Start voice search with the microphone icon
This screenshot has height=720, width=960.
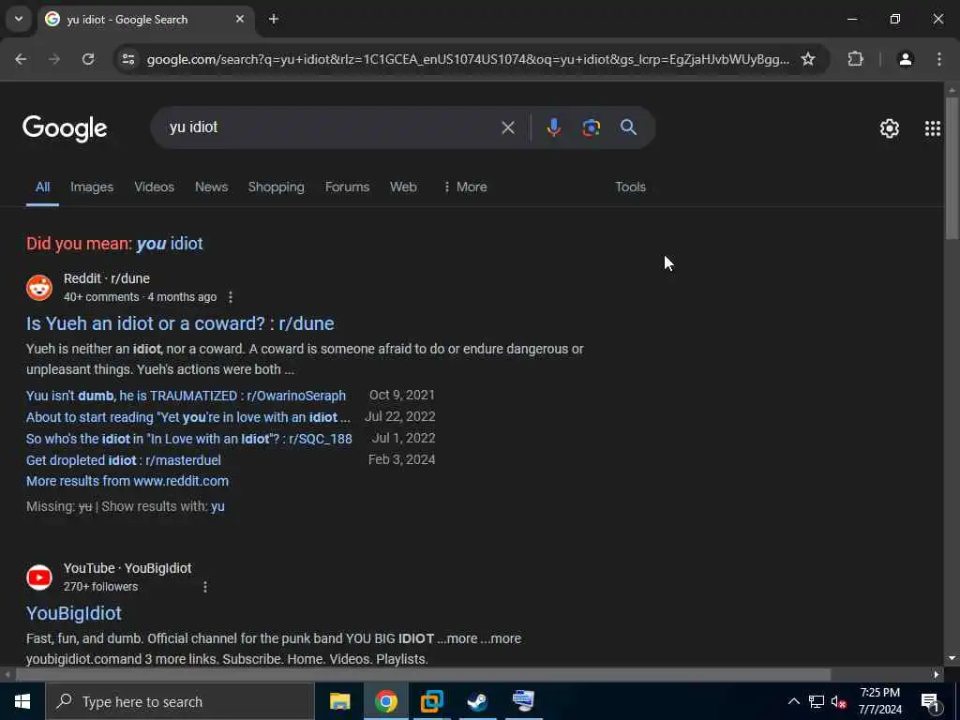pyautogui.click(x=553, y=127)
